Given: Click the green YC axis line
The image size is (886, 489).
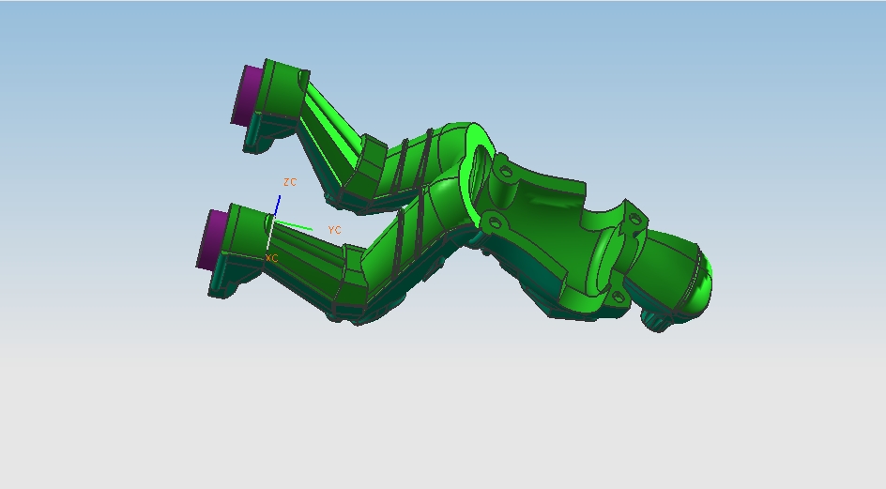Looking at the screenshot, I should 294,226.
